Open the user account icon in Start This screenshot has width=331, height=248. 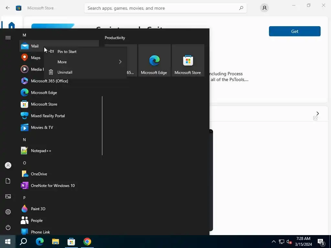(x=8, y=165)
